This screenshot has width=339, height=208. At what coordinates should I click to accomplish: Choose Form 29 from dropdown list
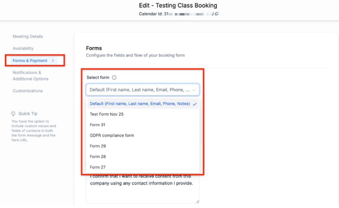(97, 146)
